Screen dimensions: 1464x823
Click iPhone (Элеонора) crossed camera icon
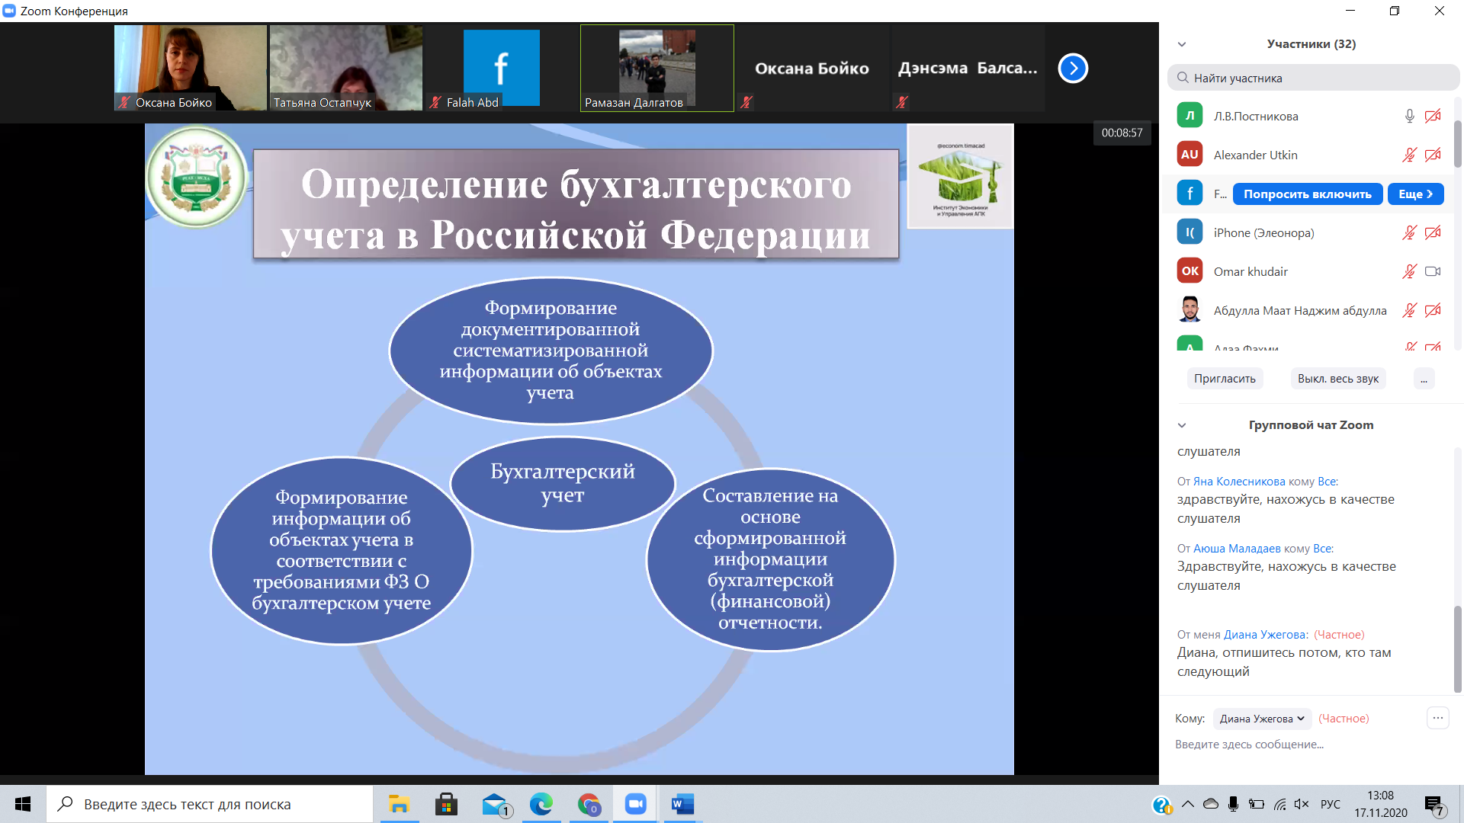pyautogui.click(x=1433, y=232)
